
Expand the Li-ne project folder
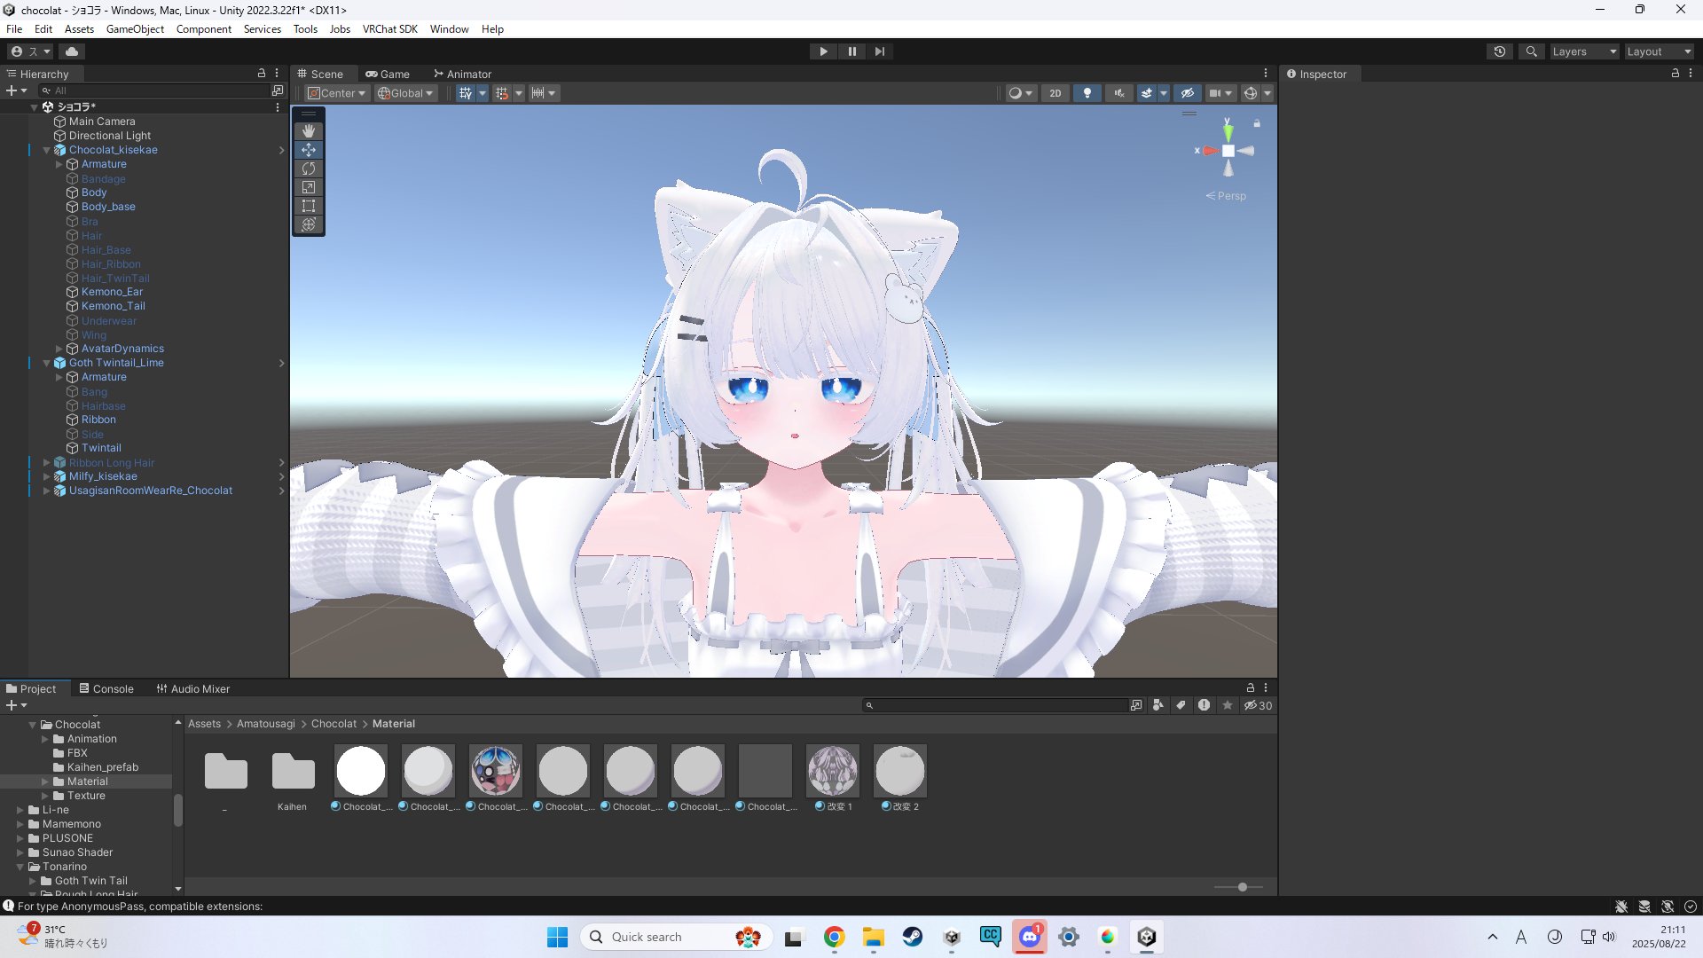pyautogui.click(x=20, y=810)
